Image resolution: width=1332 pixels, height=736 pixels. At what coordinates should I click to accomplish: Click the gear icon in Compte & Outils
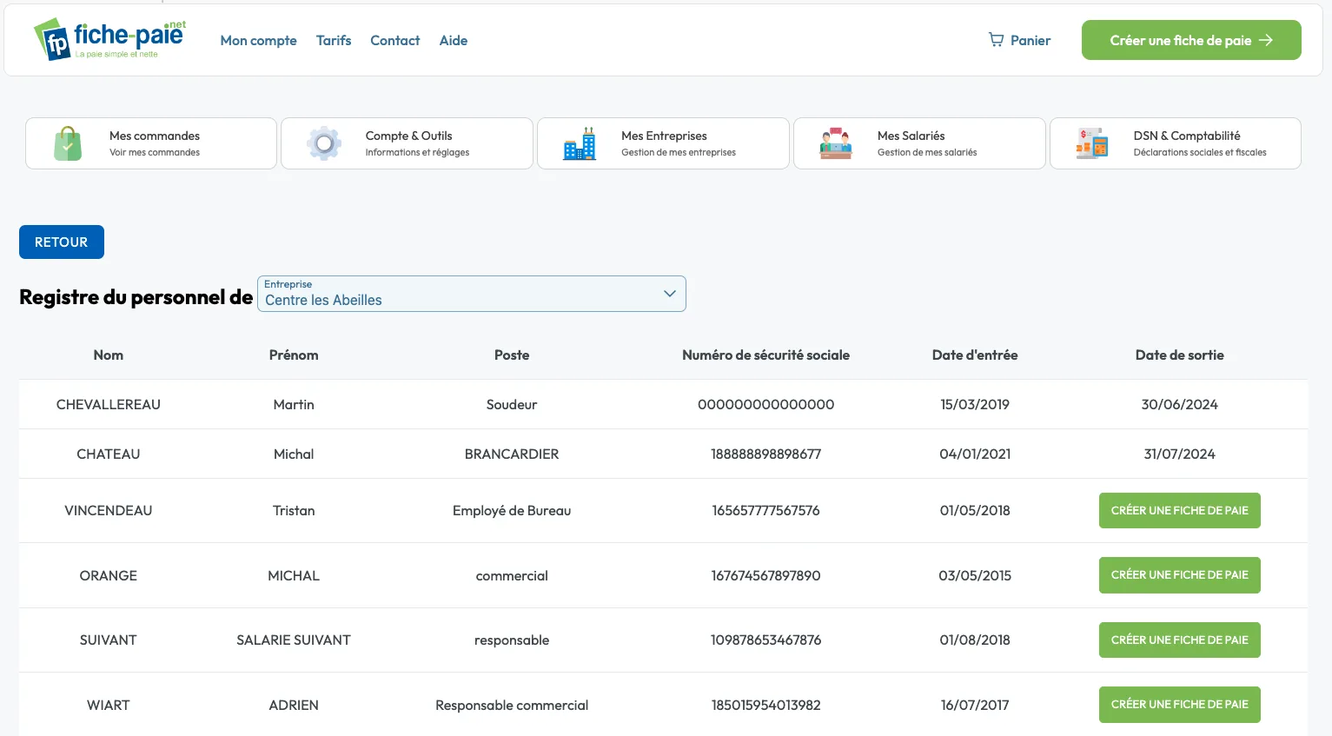(x=324, y=143)
